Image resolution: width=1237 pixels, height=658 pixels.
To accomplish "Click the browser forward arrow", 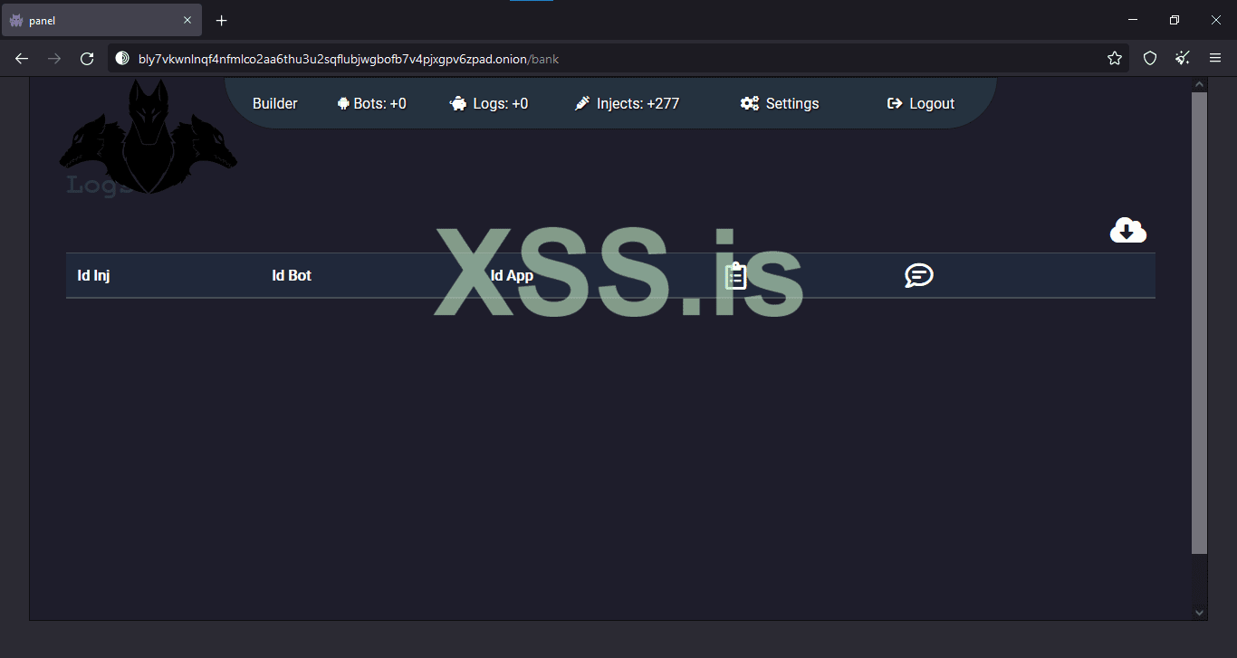I will click(x=54, y=59).
